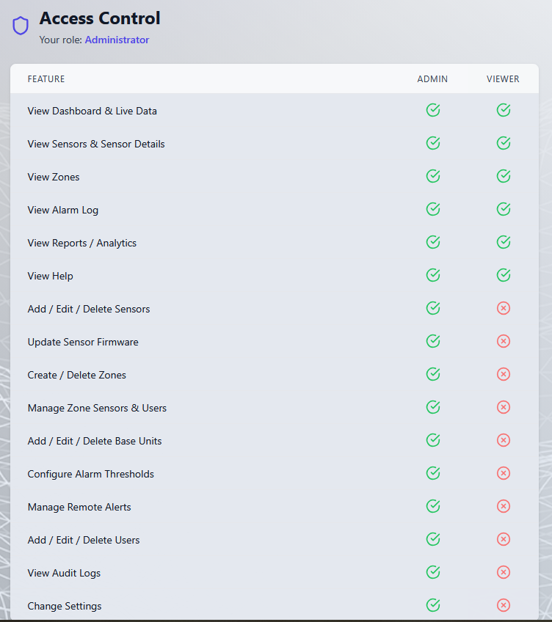This screenshot has height=622, width=552.
Task: Click Admin check icon for Manage Zone Sensors & Users
Action: pos(433,407)
